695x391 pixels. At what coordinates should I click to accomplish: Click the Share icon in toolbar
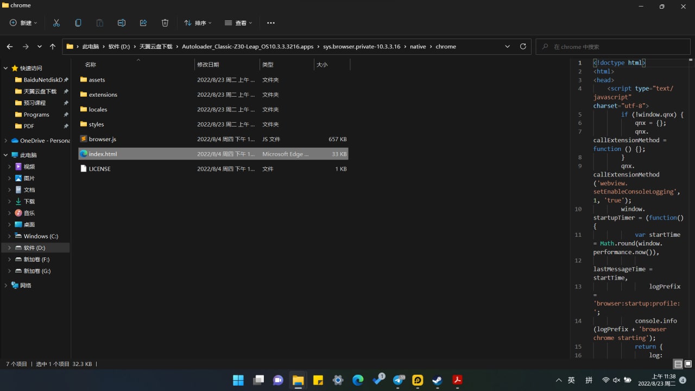[143, 23]
